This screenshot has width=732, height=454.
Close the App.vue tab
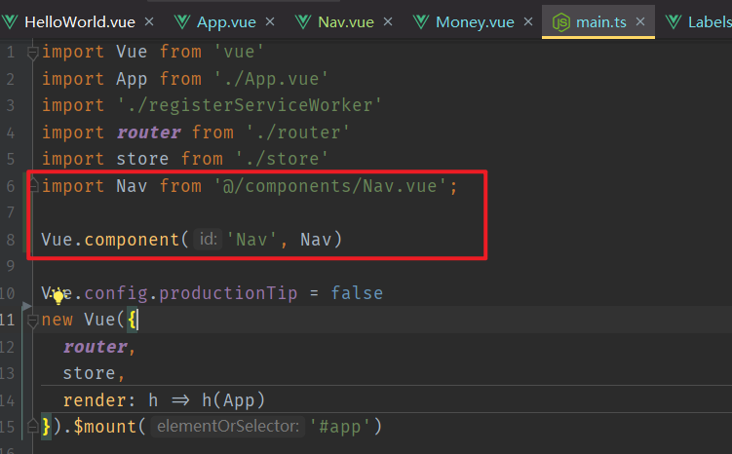pyautogui.click(x=270, y=21)
